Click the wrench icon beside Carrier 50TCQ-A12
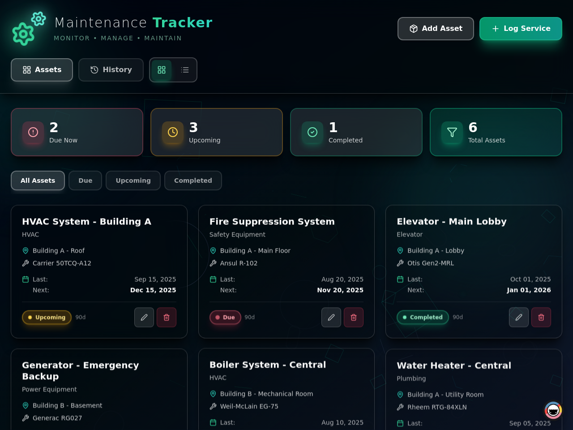This screenshot has height=430, width=573. point(26,263)
